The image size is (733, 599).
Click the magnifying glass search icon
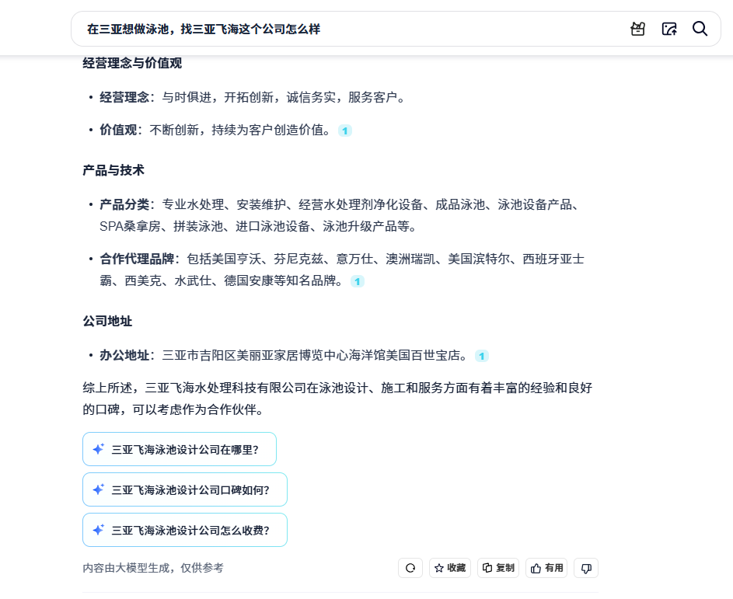700,29
